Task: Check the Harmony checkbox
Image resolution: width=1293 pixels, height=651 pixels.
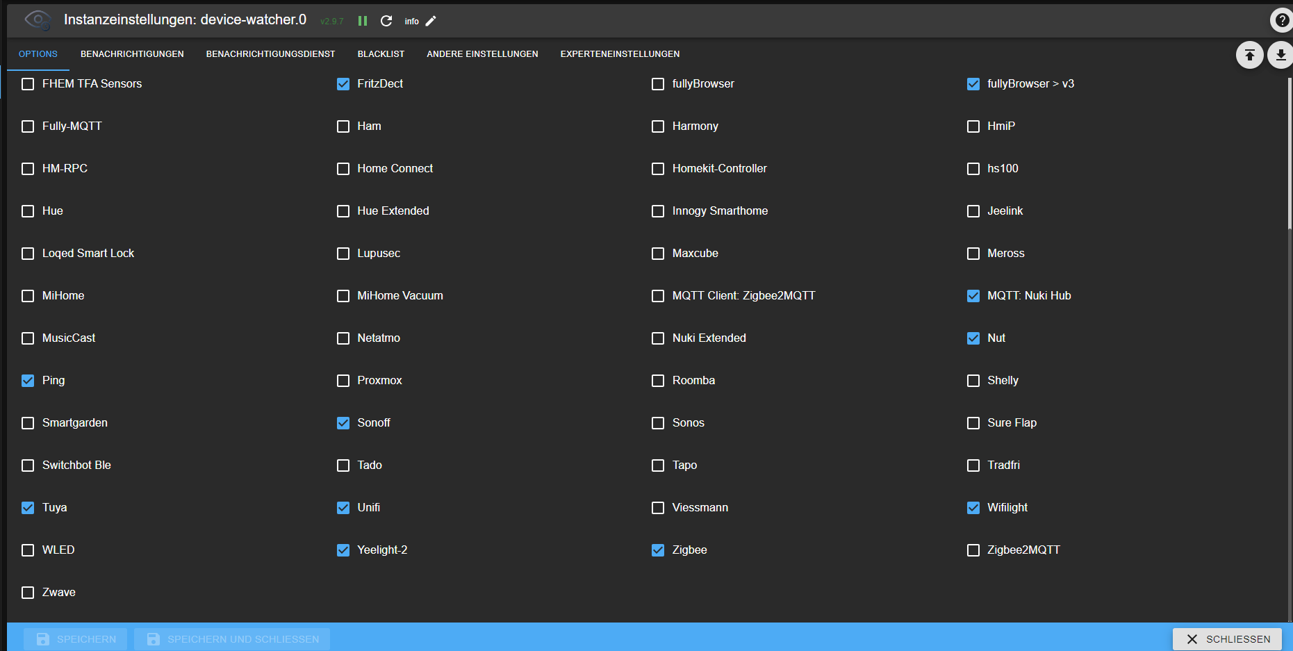Action: 658,126
